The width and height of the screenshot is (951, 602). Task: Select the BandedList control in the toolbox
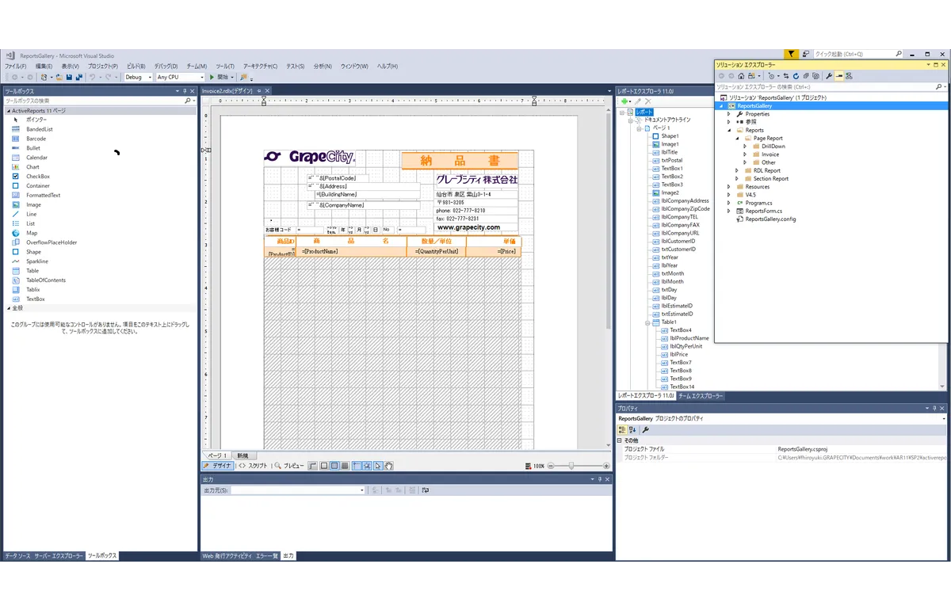pos(40,129)
